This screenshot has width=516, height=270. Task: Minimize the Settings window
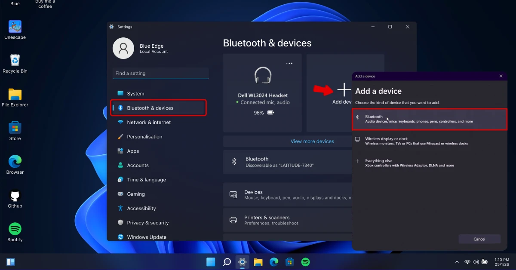pos(372,27)
